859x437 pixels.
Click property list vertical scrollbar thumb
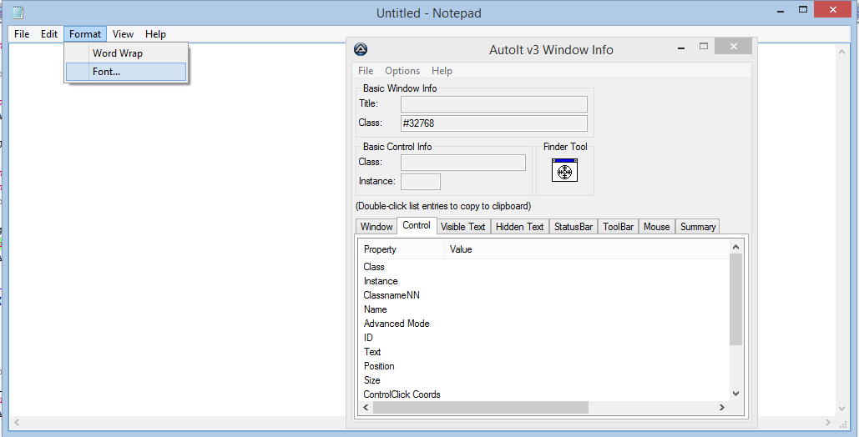735,299
